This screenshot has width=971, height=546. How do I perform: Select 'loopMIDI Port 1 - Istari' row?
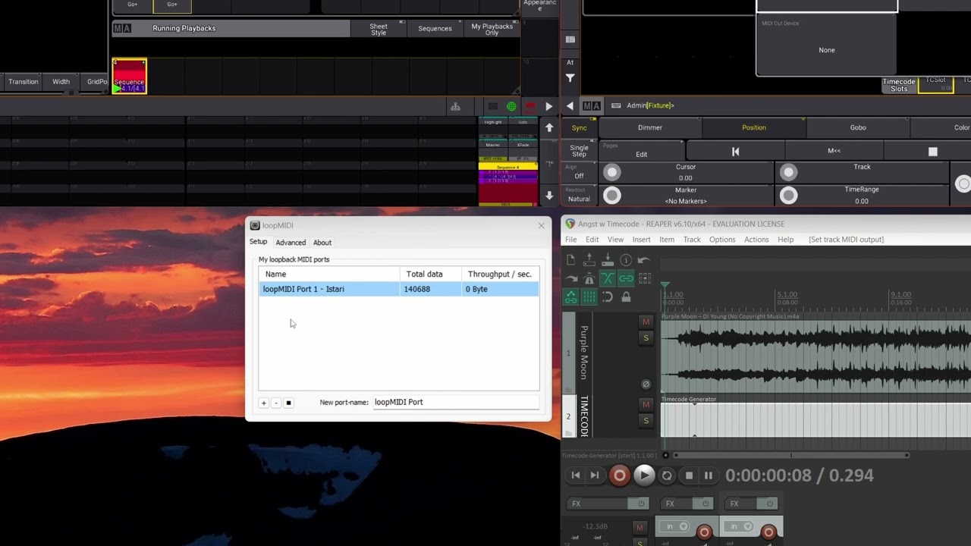pyautogui.click(x=399, y=289)
